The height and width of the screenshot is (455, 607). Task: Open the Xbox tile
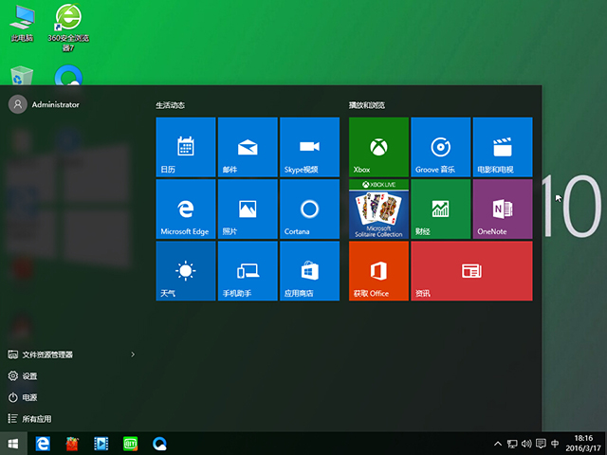point(378,147)
